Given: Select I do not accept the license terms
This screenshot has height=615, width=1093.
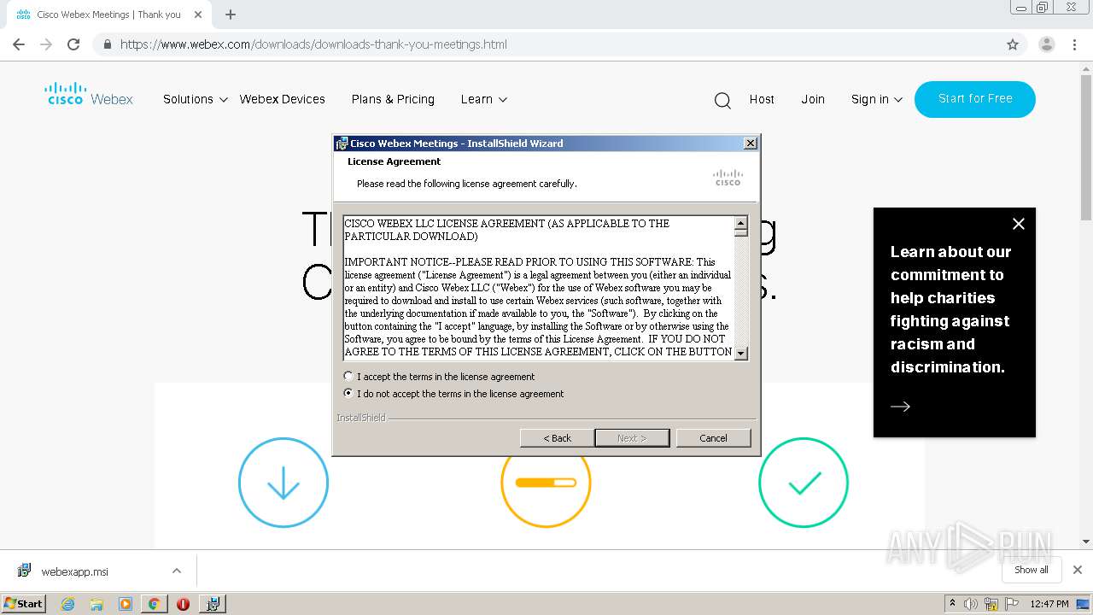Looking at the screenshot, I should coord(348,393).
